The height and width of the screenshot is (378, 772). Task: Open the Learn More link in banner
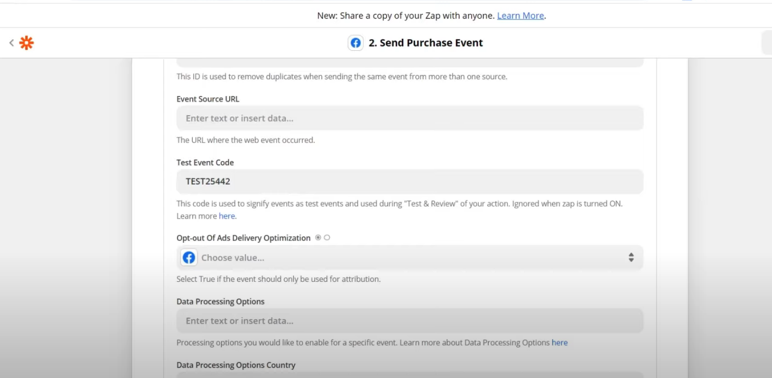520,16
